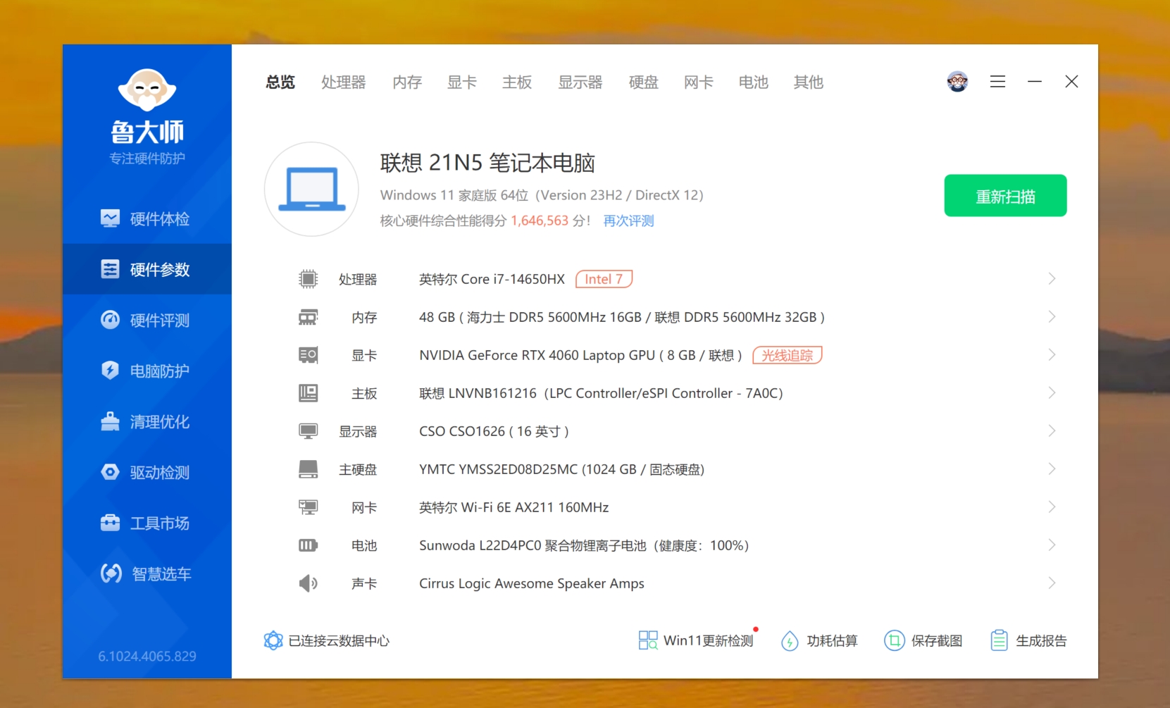Image resolution: width=1170 pixels, height=708 pixels.
Task: Click the 重新扫描 rescan button
Action: (x=1005, y=196)
